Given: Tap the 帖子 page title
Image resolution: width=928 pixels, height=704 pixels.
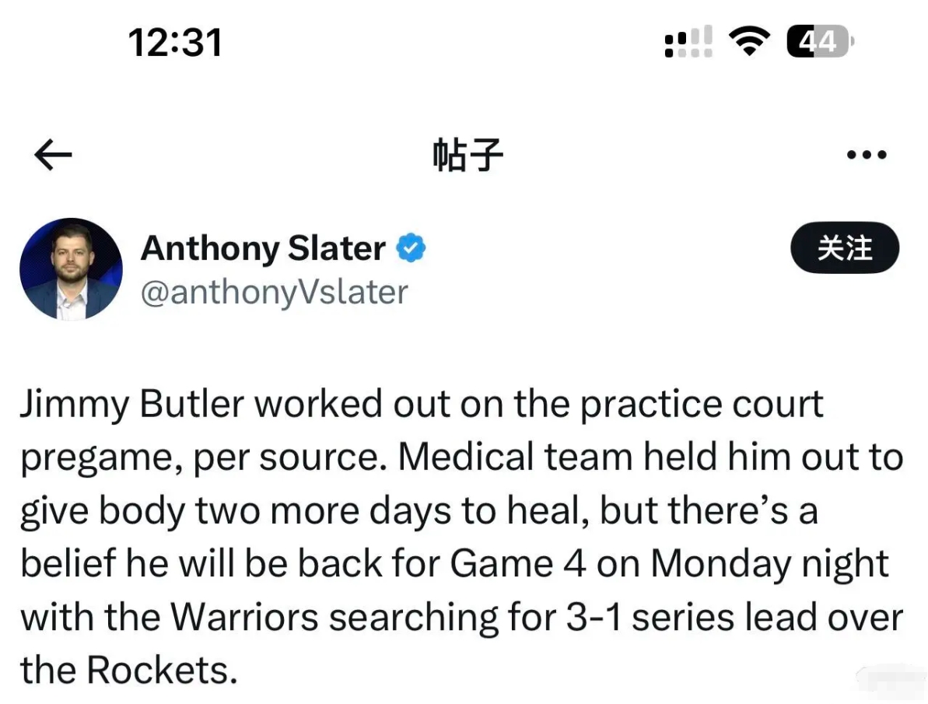Looking at the screenshot, I should pyautogui.click(x=468, y=155).
